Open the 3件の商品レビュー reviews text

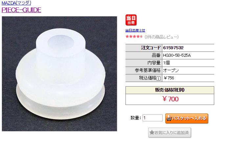pos(162,37)
